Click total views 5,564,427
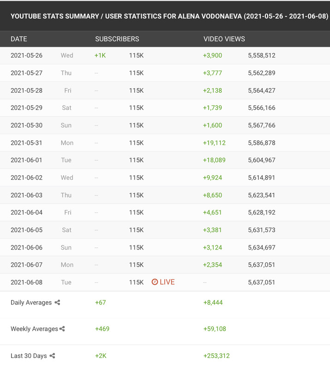 (262, 90)
